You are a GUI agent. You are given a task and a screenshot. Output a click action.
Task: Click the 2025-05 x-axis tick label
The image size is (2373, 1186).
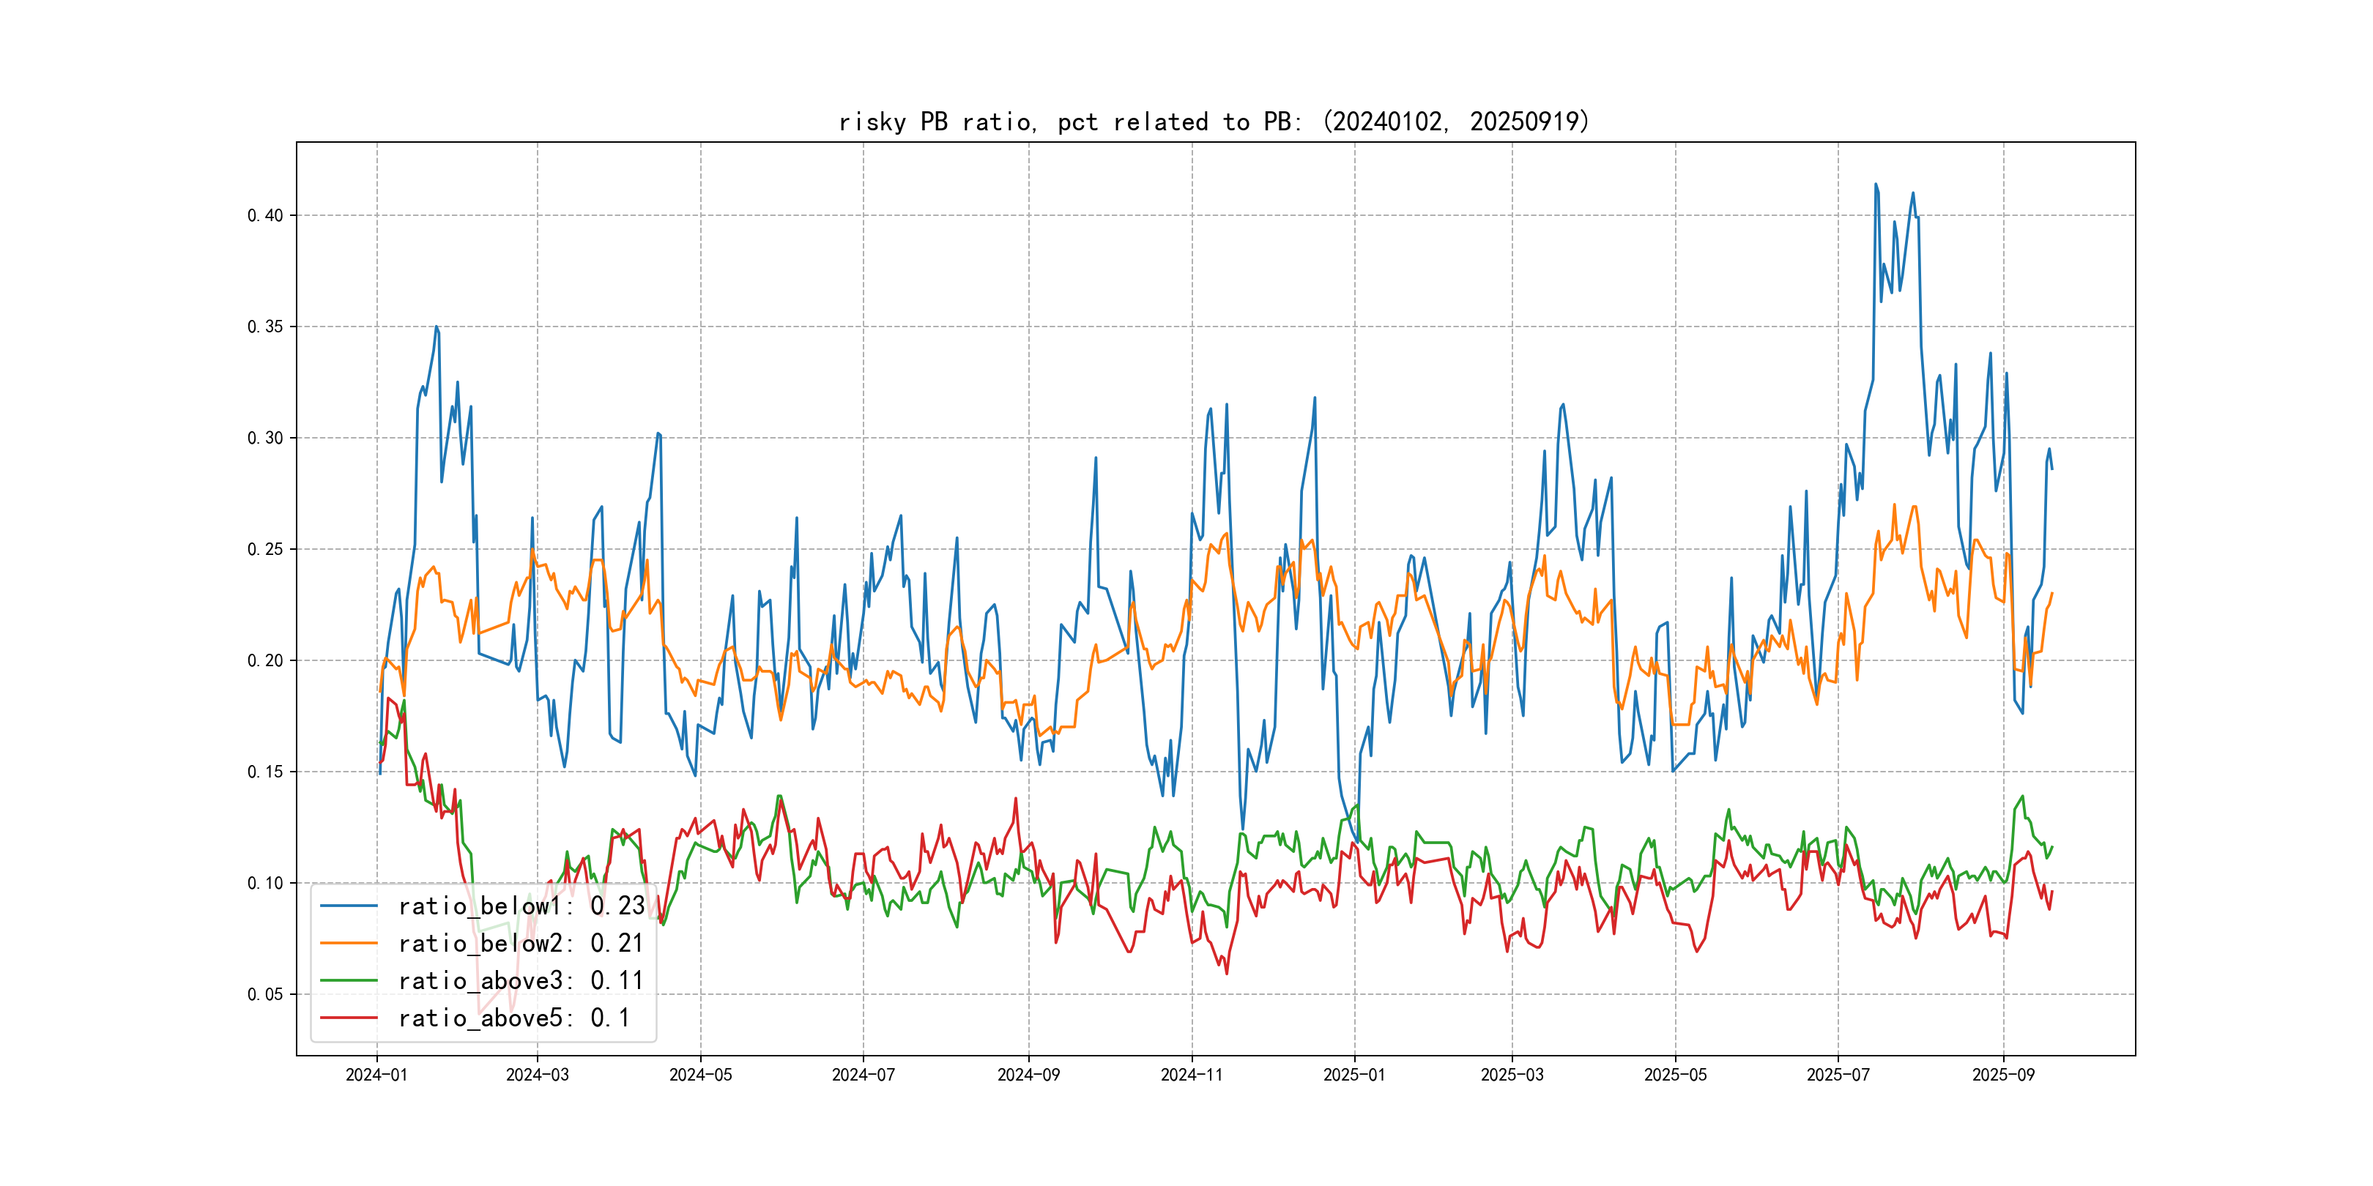pos(1675,1075)
